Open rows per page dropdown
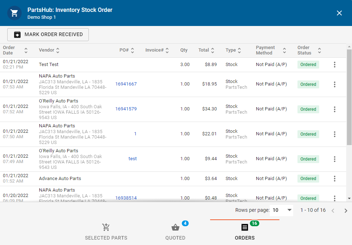Image resolution: width=352 pixels, height=245 pixels. (282, 210)
